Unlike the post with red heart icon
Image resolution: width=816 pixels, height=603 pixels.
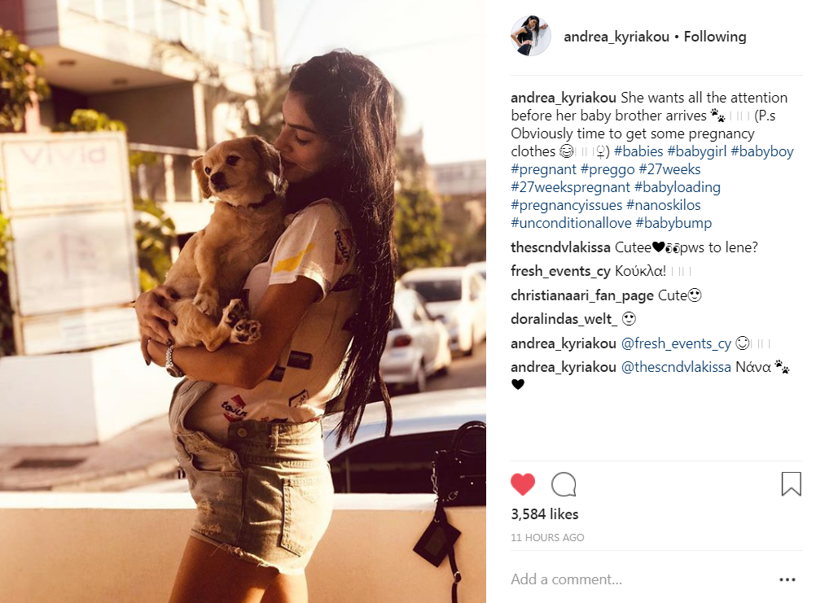tap(523, 484)
